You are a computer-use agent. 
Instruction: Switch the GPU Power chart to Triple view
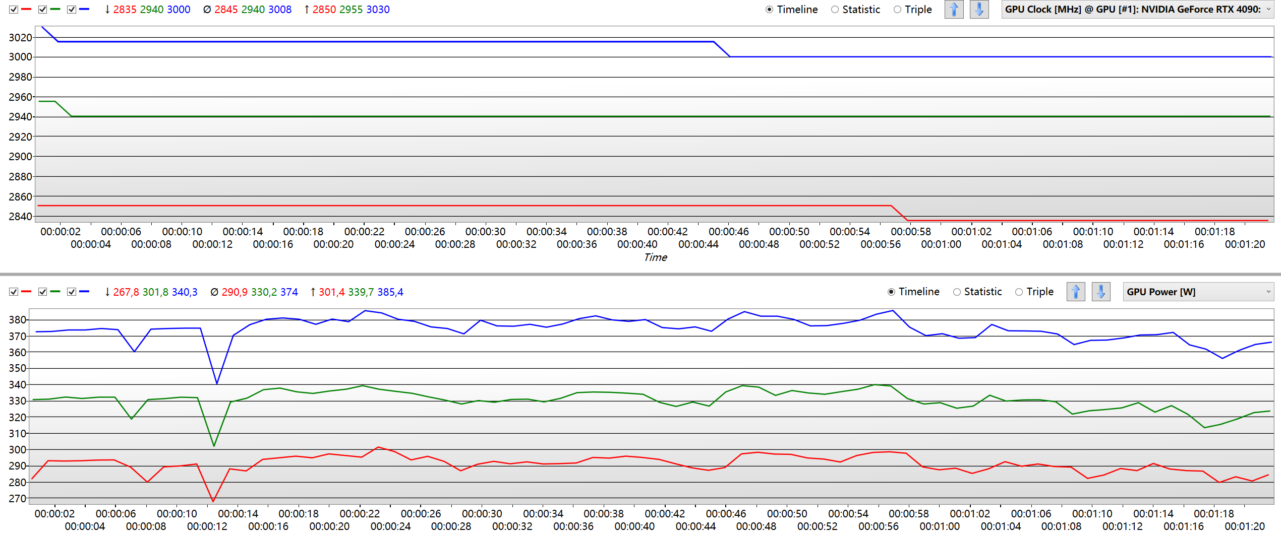tap(1019, 292)
